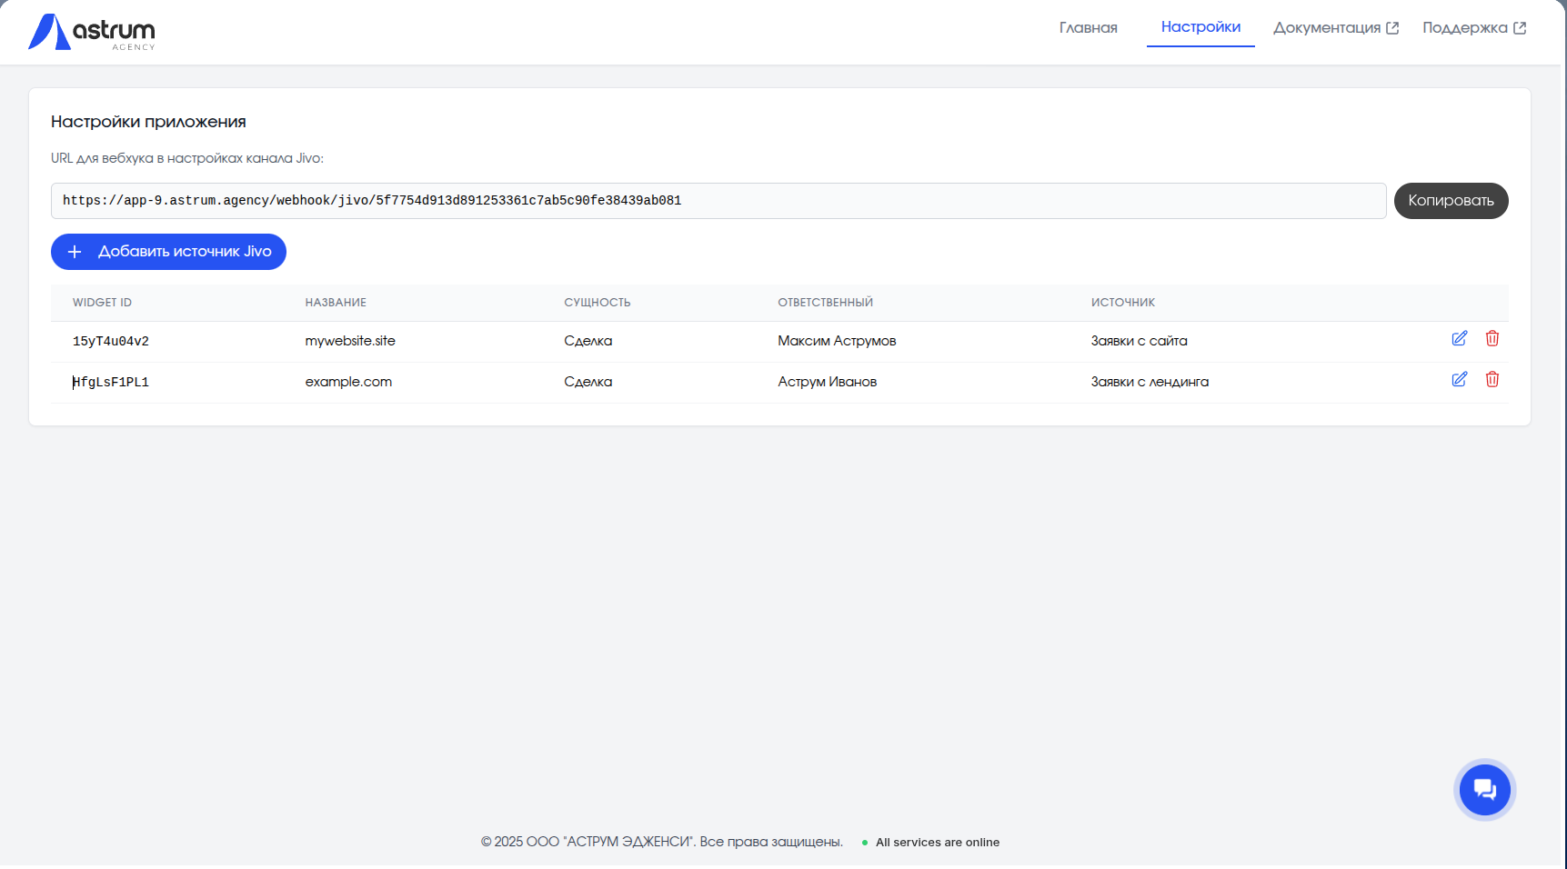This screenshot has width=1567, height=869.
Task: Click responsible Аструм Иванов
Action: [827, 382]
